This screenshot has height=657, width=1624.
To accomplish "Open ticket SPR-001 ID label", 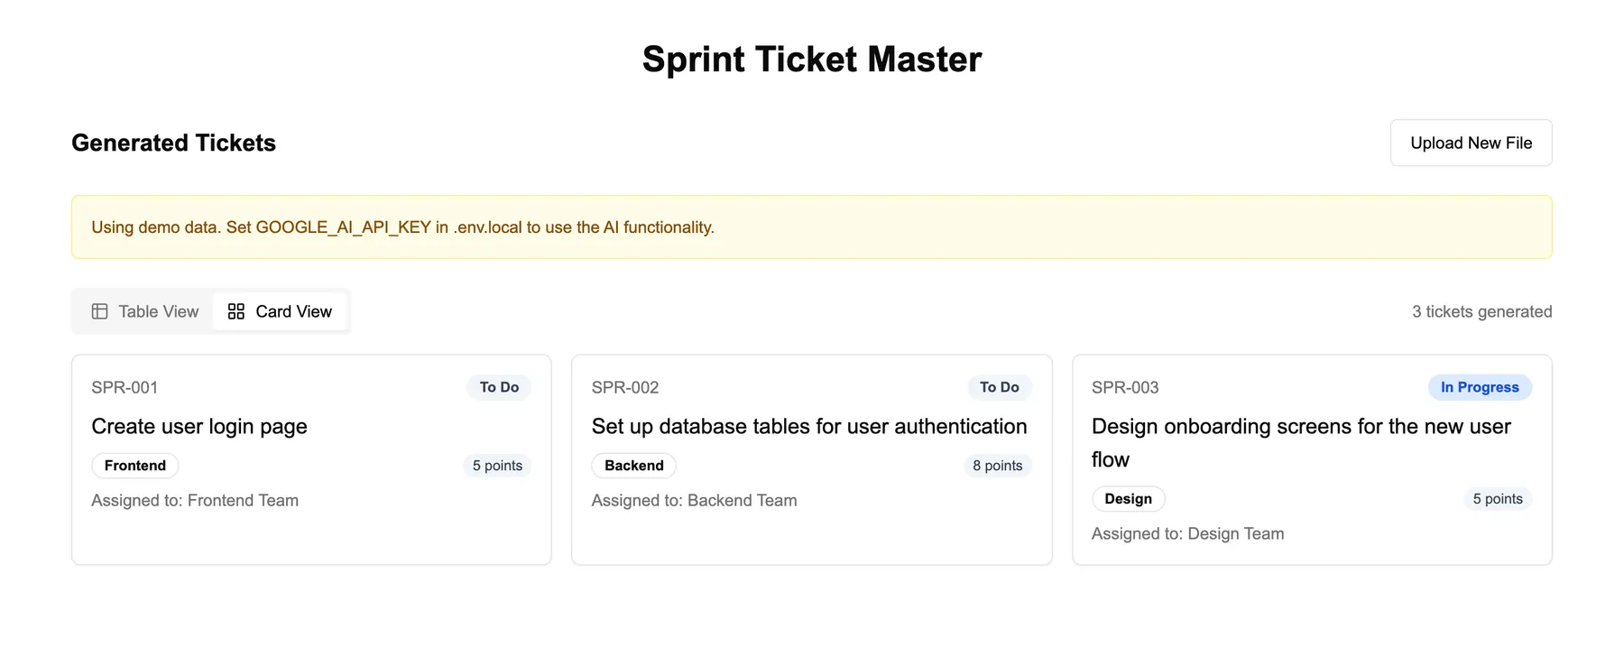I will coord(125,387).
